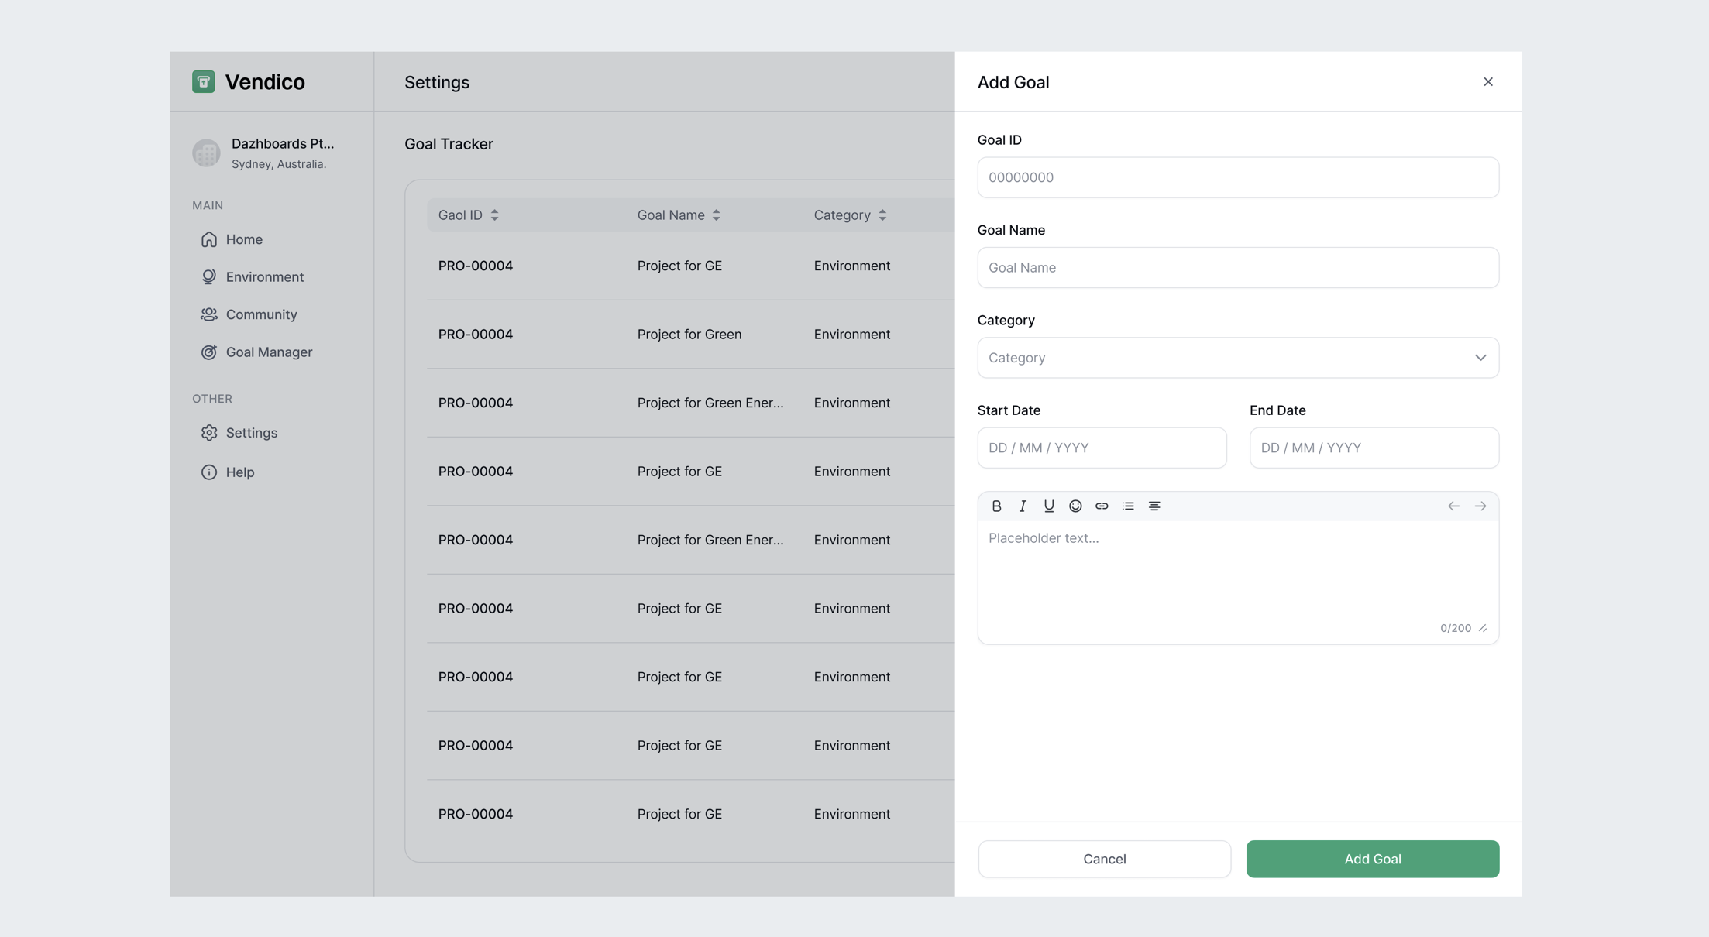Click the underline formatting icon
This screenshot has width=1709, height=937.
click(1049, 506)
